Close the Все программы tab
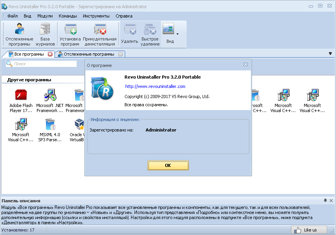Image resolution: width=336 pixels, height=235 pixels. [x=50, y=54]
